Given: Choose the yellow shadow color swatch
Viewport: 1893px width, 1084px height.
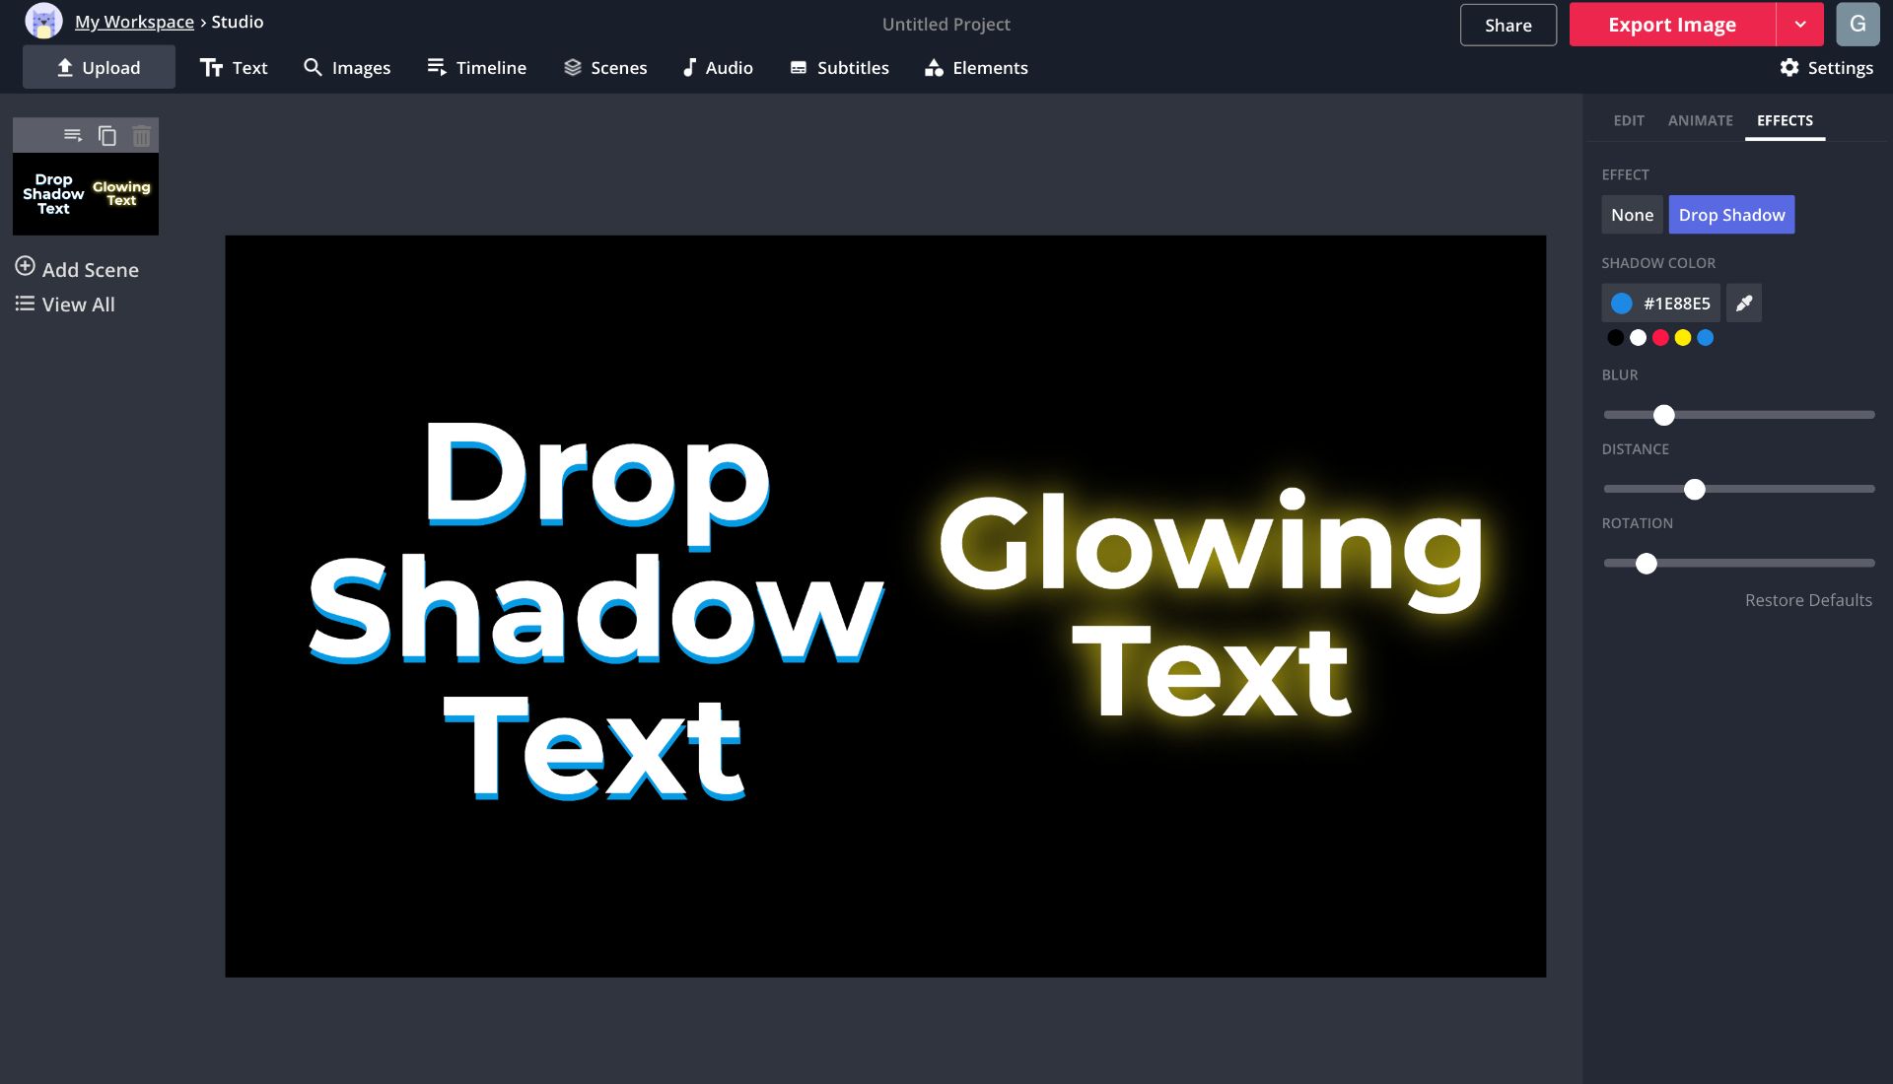Looking at the screenshot, I should 1683,338.
